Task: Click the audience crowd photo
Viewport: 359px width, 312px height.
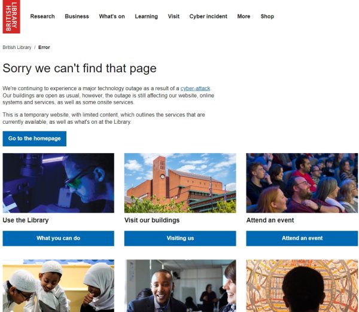Action: click(x=302, y=183)
